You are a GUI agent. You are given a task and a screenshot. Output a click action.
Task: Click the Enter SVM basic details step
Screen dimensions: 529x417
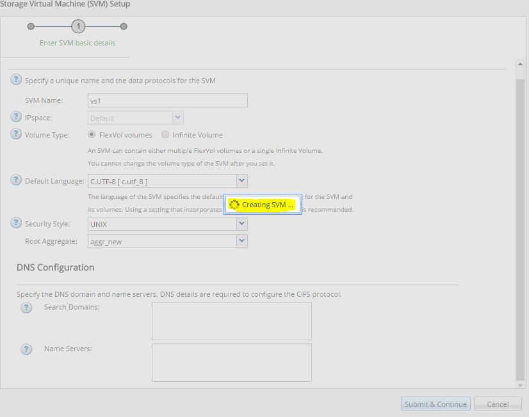77,42
